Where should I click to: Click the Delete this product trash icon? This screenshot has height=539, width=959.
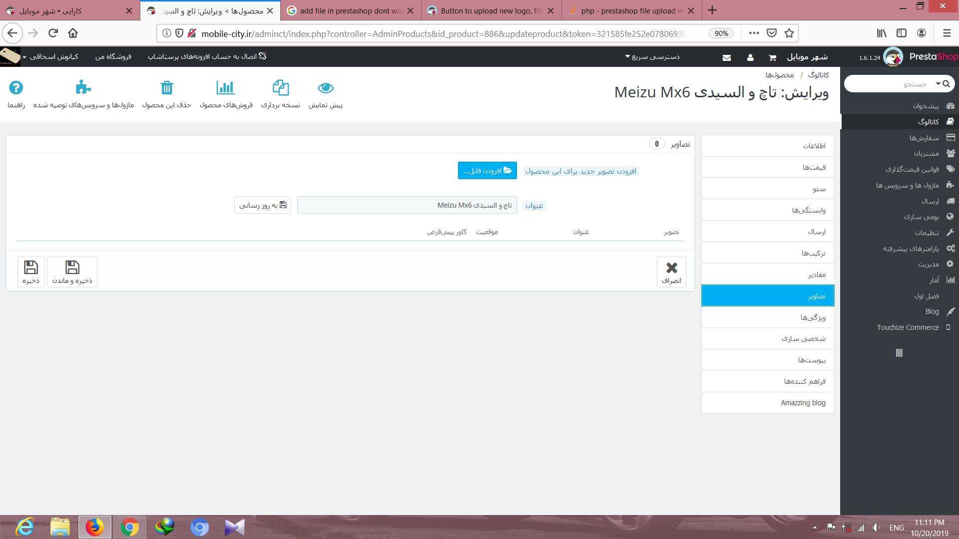[x=166, y=88]
